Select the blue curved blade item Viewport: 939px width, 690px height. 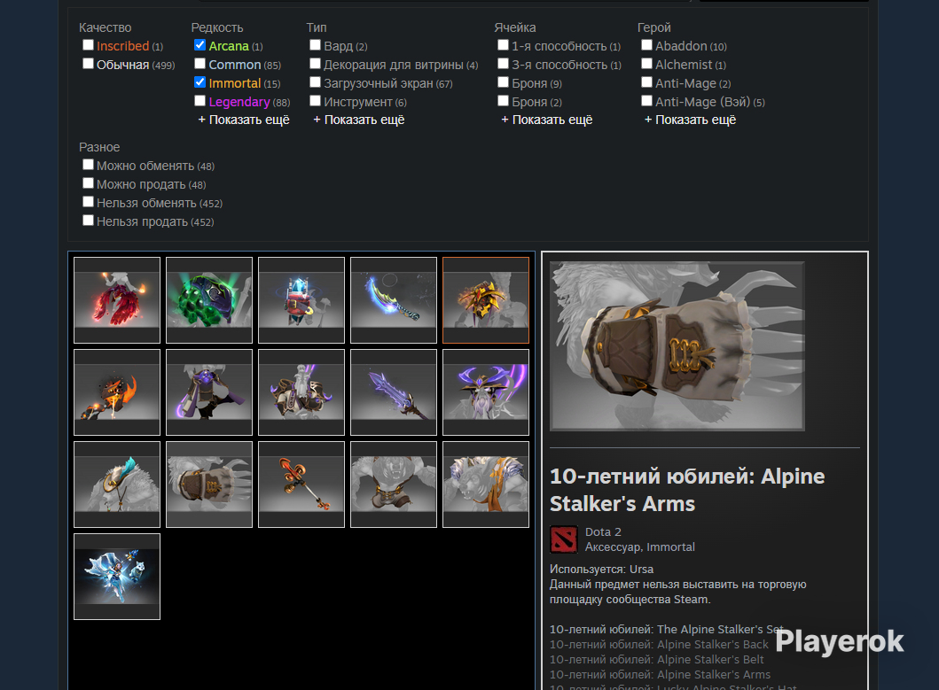pos(394,299)
